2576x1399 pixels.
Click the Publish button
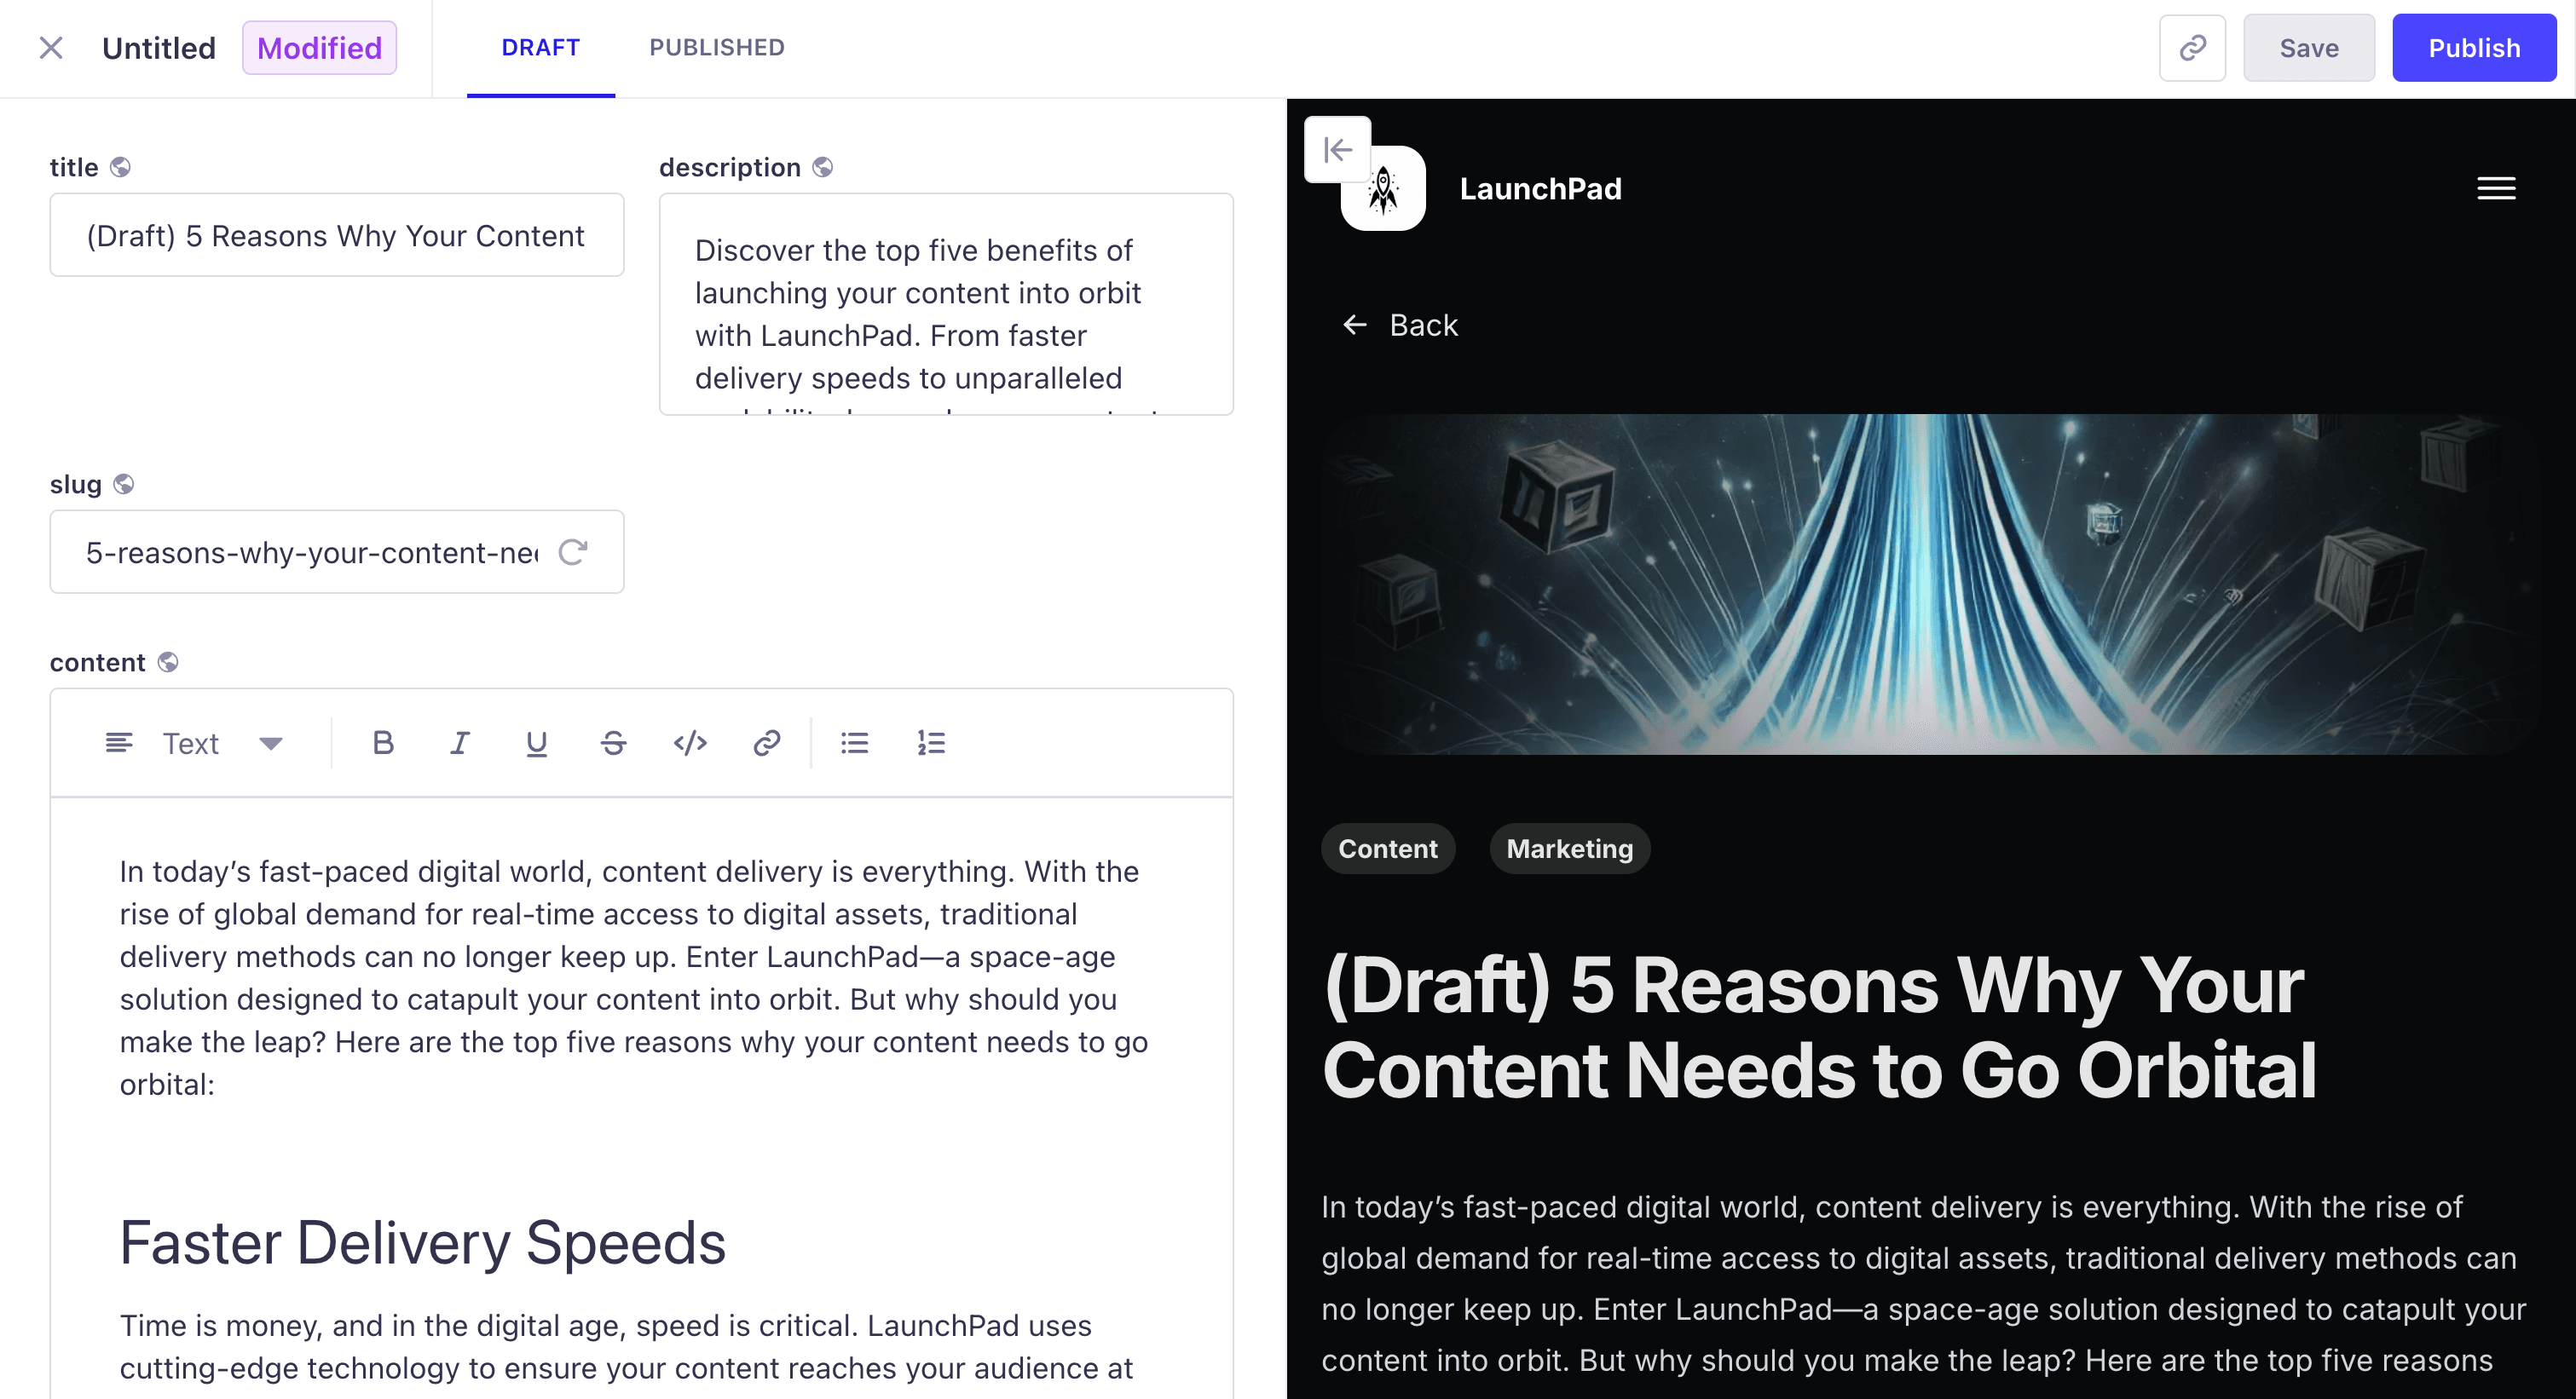coord(2474,48)
